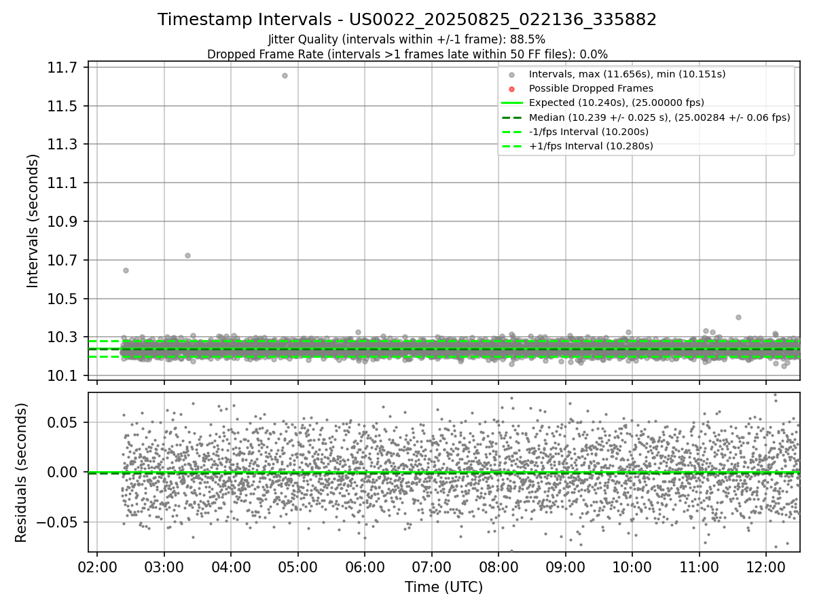Click the gray intervals legend marker
Screen dimensions: 815x611
[512, 75]
